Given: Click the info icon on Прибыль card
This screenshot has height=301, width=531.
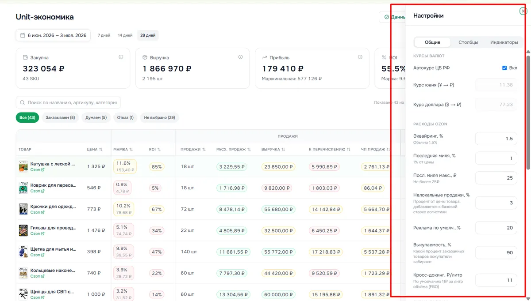Looking at the screenshot, I should pyautogui.click(x=360, y=57).
